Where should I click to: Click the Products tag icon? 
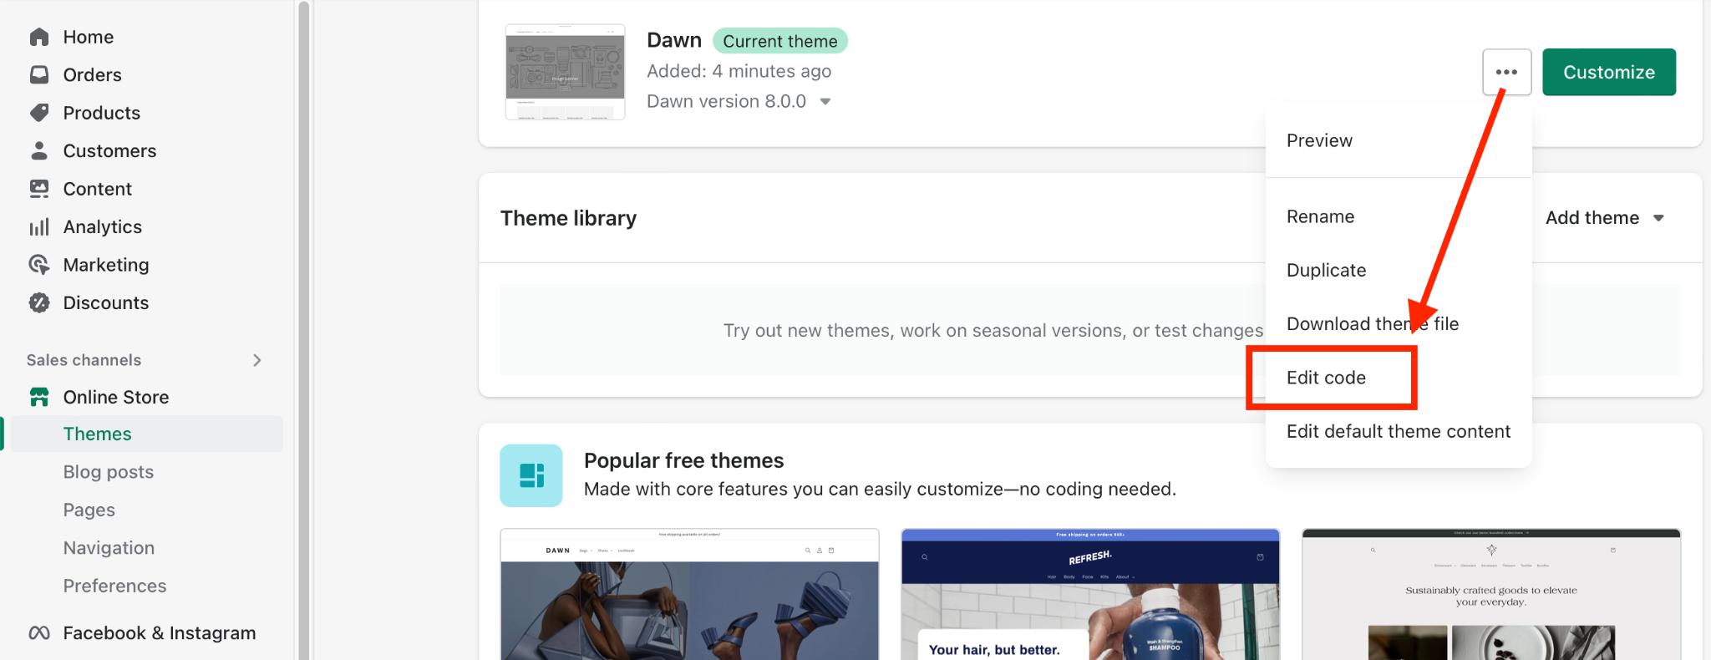39,113
